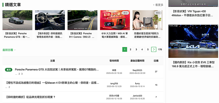Click the next-page arrow icon

(154, 49)
